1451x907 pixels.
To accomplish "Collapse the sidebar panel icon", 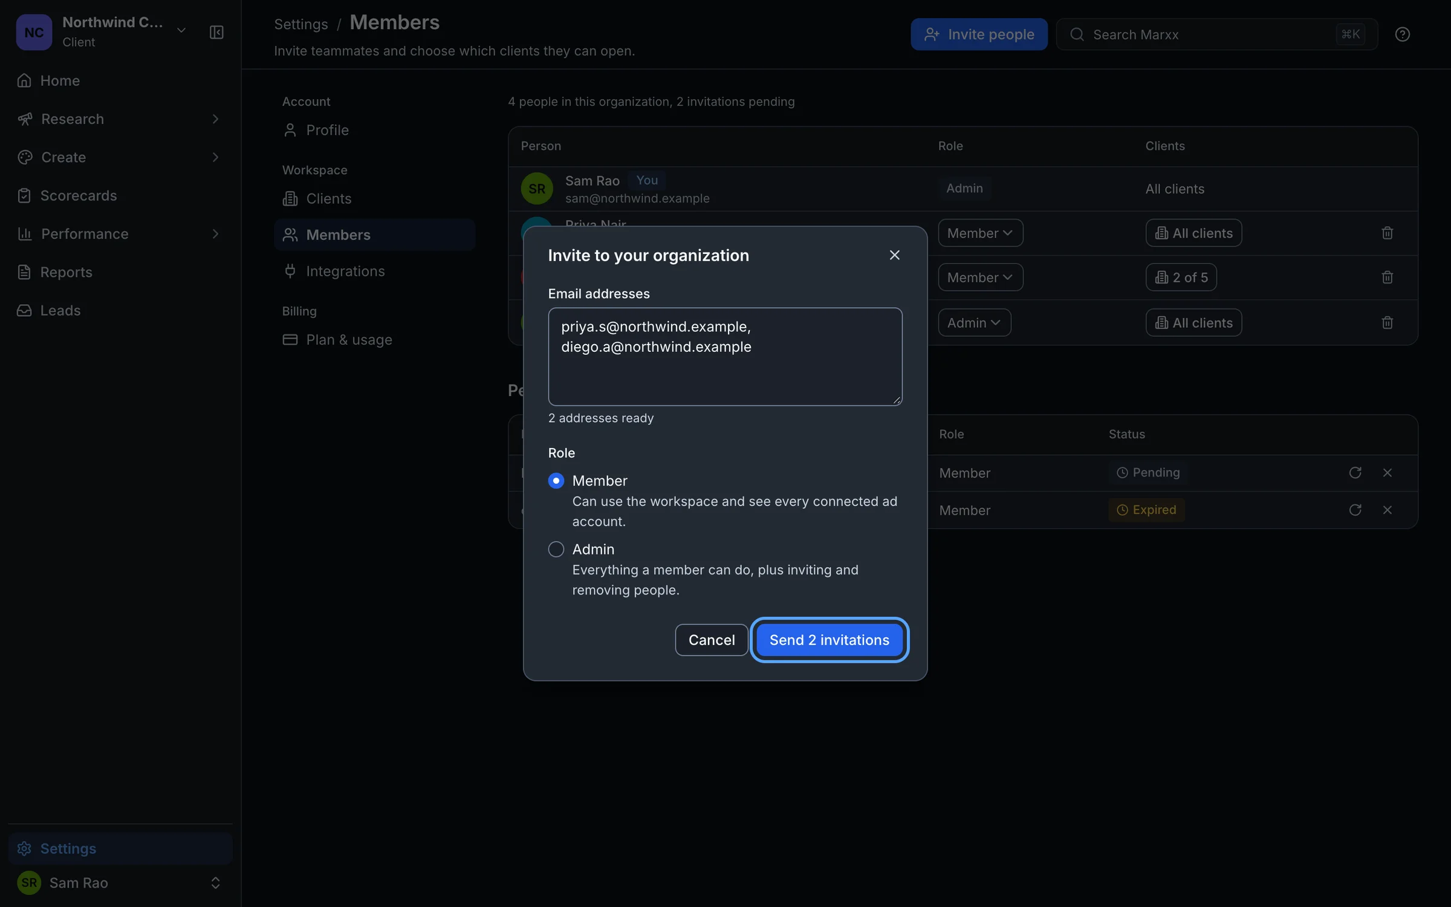I will point(216,32).
